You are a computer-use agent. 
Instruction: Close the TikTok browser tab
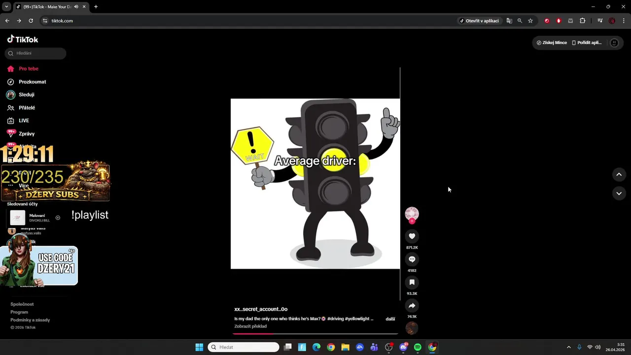coord(84,6)
